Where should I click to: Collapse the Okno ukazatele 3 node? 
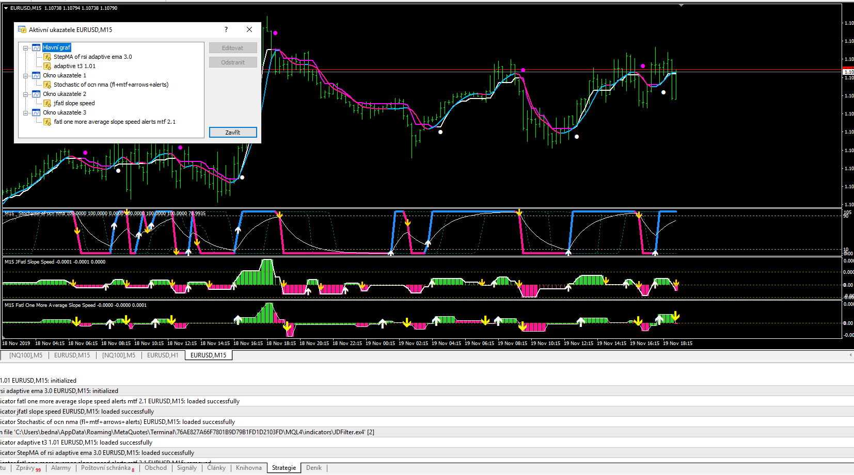26,112
